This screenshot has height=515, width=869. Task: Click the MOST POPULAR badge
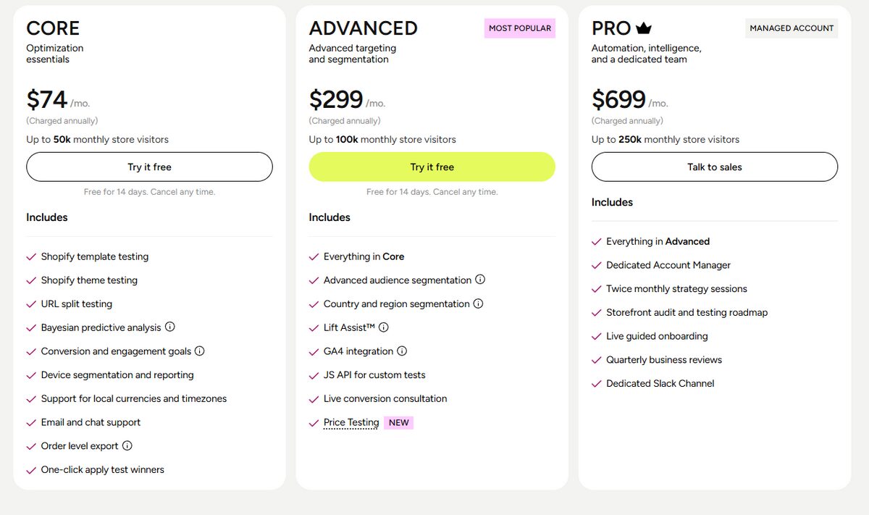[519, 28]
